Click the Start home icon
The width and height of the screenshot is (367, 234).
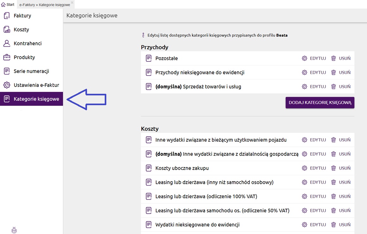[x=3, y=5]
